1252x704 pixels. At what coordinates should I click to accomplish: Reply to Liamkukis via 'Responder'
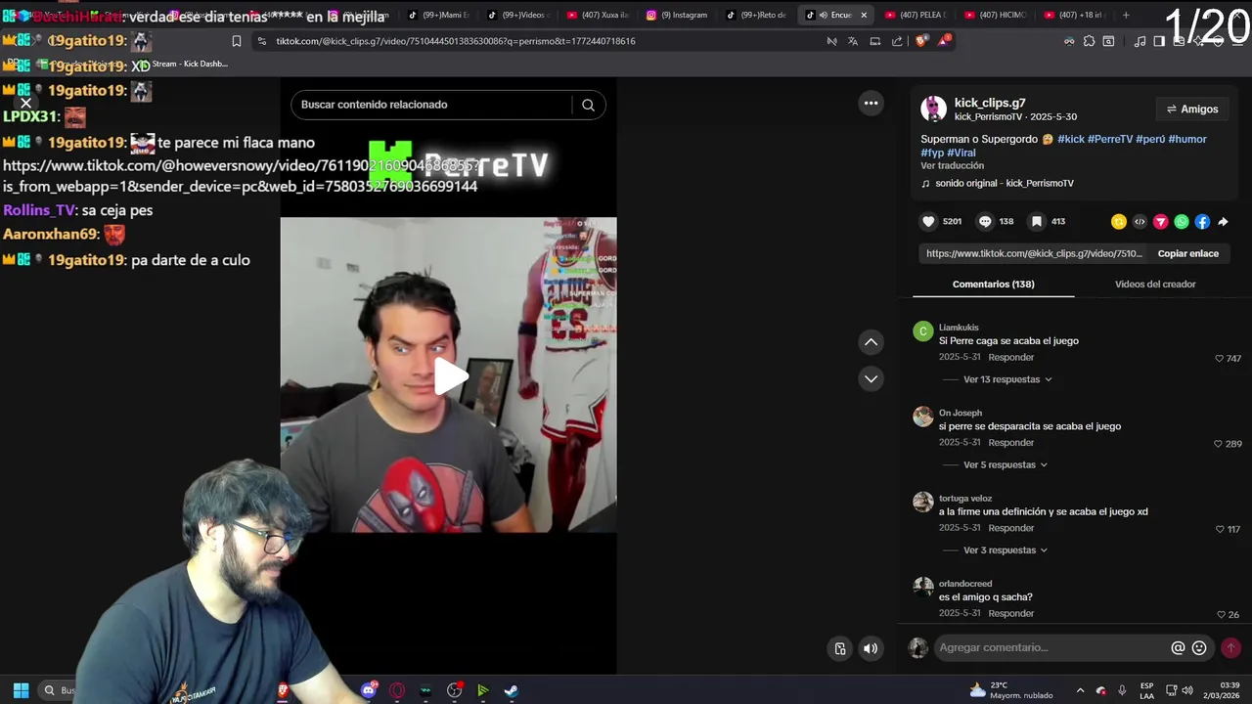[x=1010, y=358]
